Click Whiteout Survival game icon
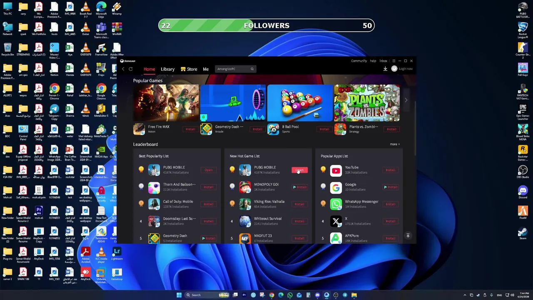Screen dimensions: 533x300 coord(245,221)
